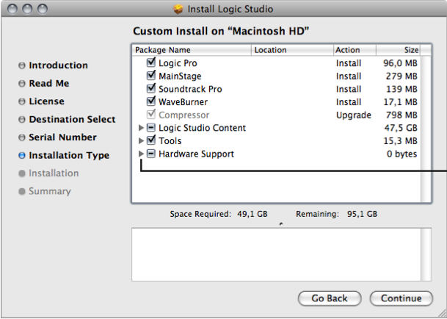This screenshot has width=447, height=319.
Task: Click the Installation Type step bullet
Action: 22,156
